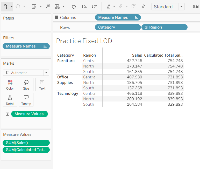Viewport: 200px width, 169px height.
Task: Click the Highlight pen icon
Action: click(x=109, y=6)
